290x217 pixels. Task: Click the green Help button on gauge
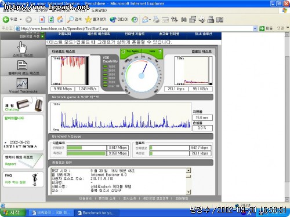tap(155, 52)
